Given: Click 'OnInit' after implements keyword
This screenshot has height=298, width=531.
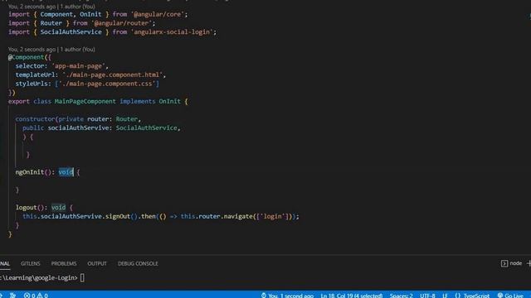Looking at the screenshot, I should [169, 101].
